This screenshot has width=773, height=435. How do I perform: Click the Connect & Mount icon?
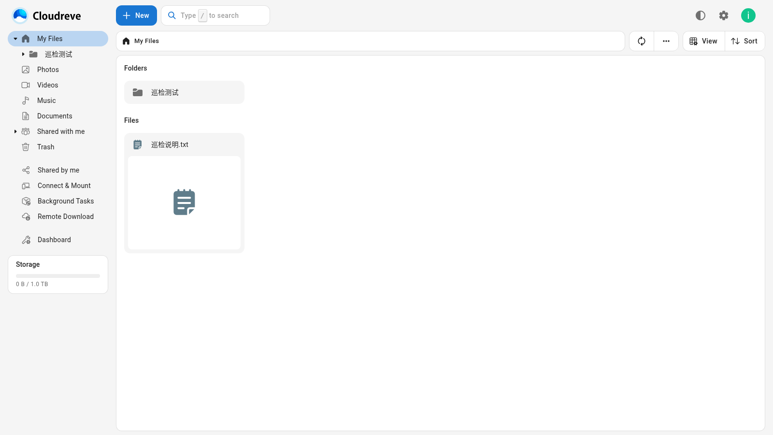[x=26, y=186]
